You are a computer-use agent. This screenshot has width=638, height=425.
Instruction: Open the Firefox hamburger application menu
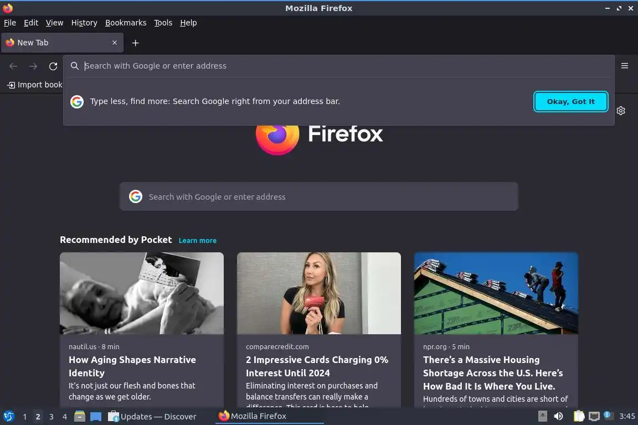click(x=625, y=66)
